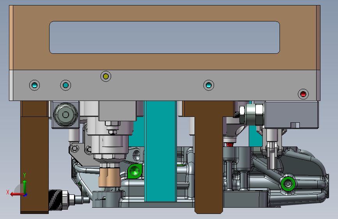Screen dimensions: 338x219
Task: Select the brown T-shaped support post
Action: tap(208, 157)
